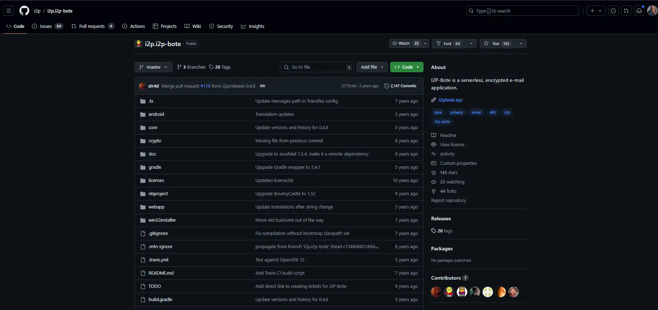Open the Add file dropdown
The image size is (658, 310).
click(372, 67)
